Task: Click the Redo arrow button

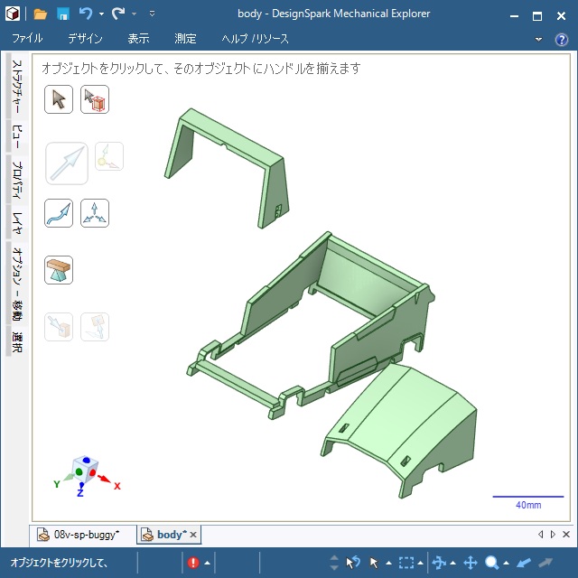Action: click(x=118, y=14)
